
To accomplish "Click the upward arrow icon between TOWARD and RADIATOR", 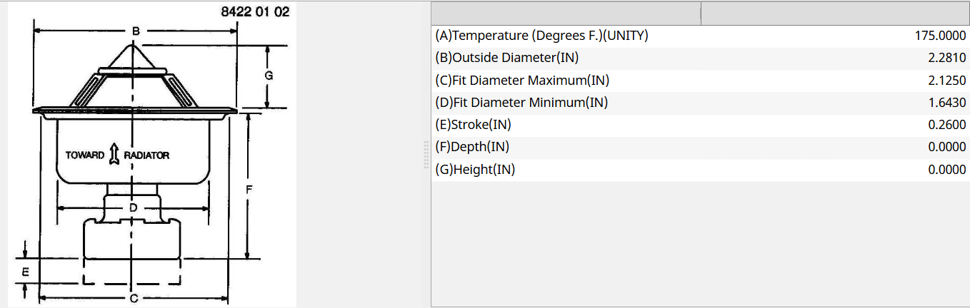I will [114, 155].
